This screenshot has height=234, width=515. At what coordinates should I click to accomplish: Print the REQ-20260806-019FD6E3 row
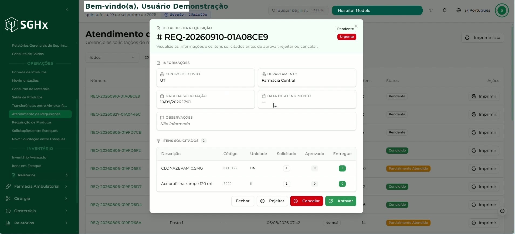point(484,168)
